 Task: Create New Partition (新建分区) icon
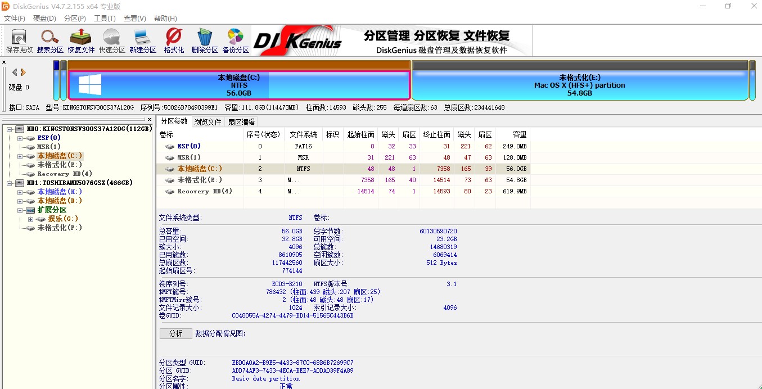[143, 41]
